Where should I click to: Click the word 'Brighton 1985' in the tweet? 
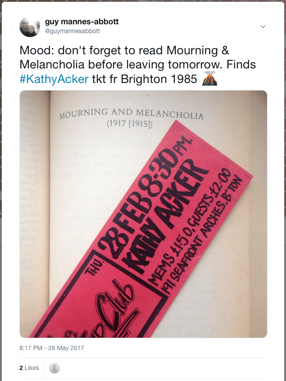(x=159, y=79)
